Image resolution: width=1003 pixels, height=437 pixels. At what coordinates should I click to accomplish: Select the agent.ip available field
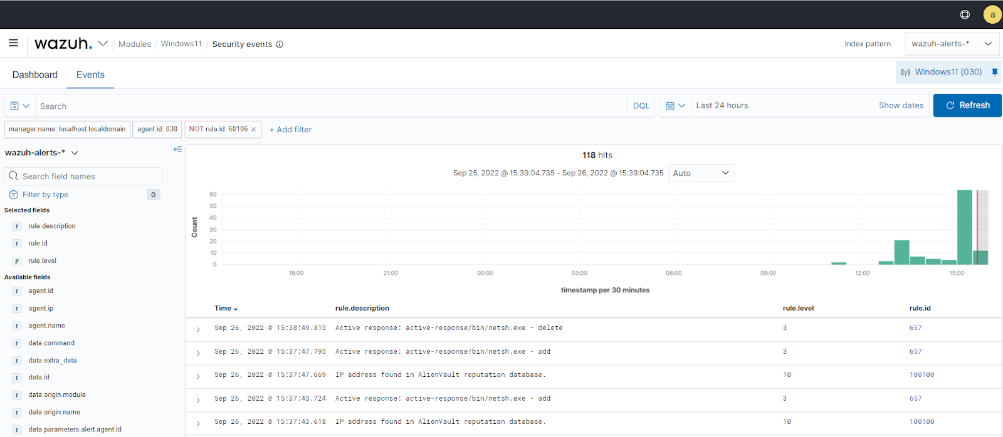(41, 309)
